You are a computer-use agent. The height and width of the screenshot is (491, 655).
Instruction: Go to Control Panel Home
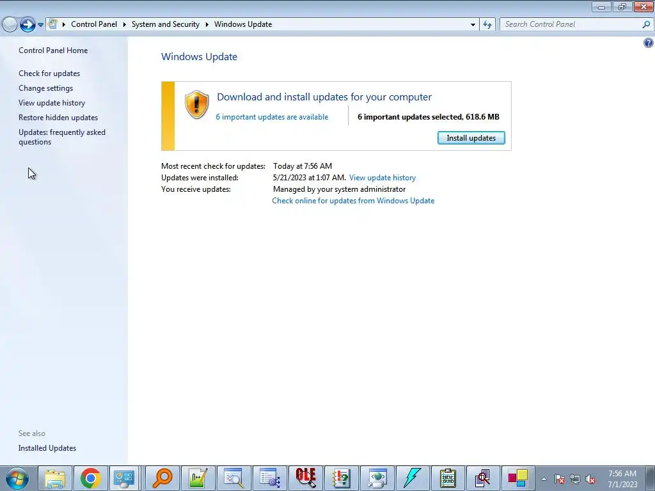click(53, 50)
